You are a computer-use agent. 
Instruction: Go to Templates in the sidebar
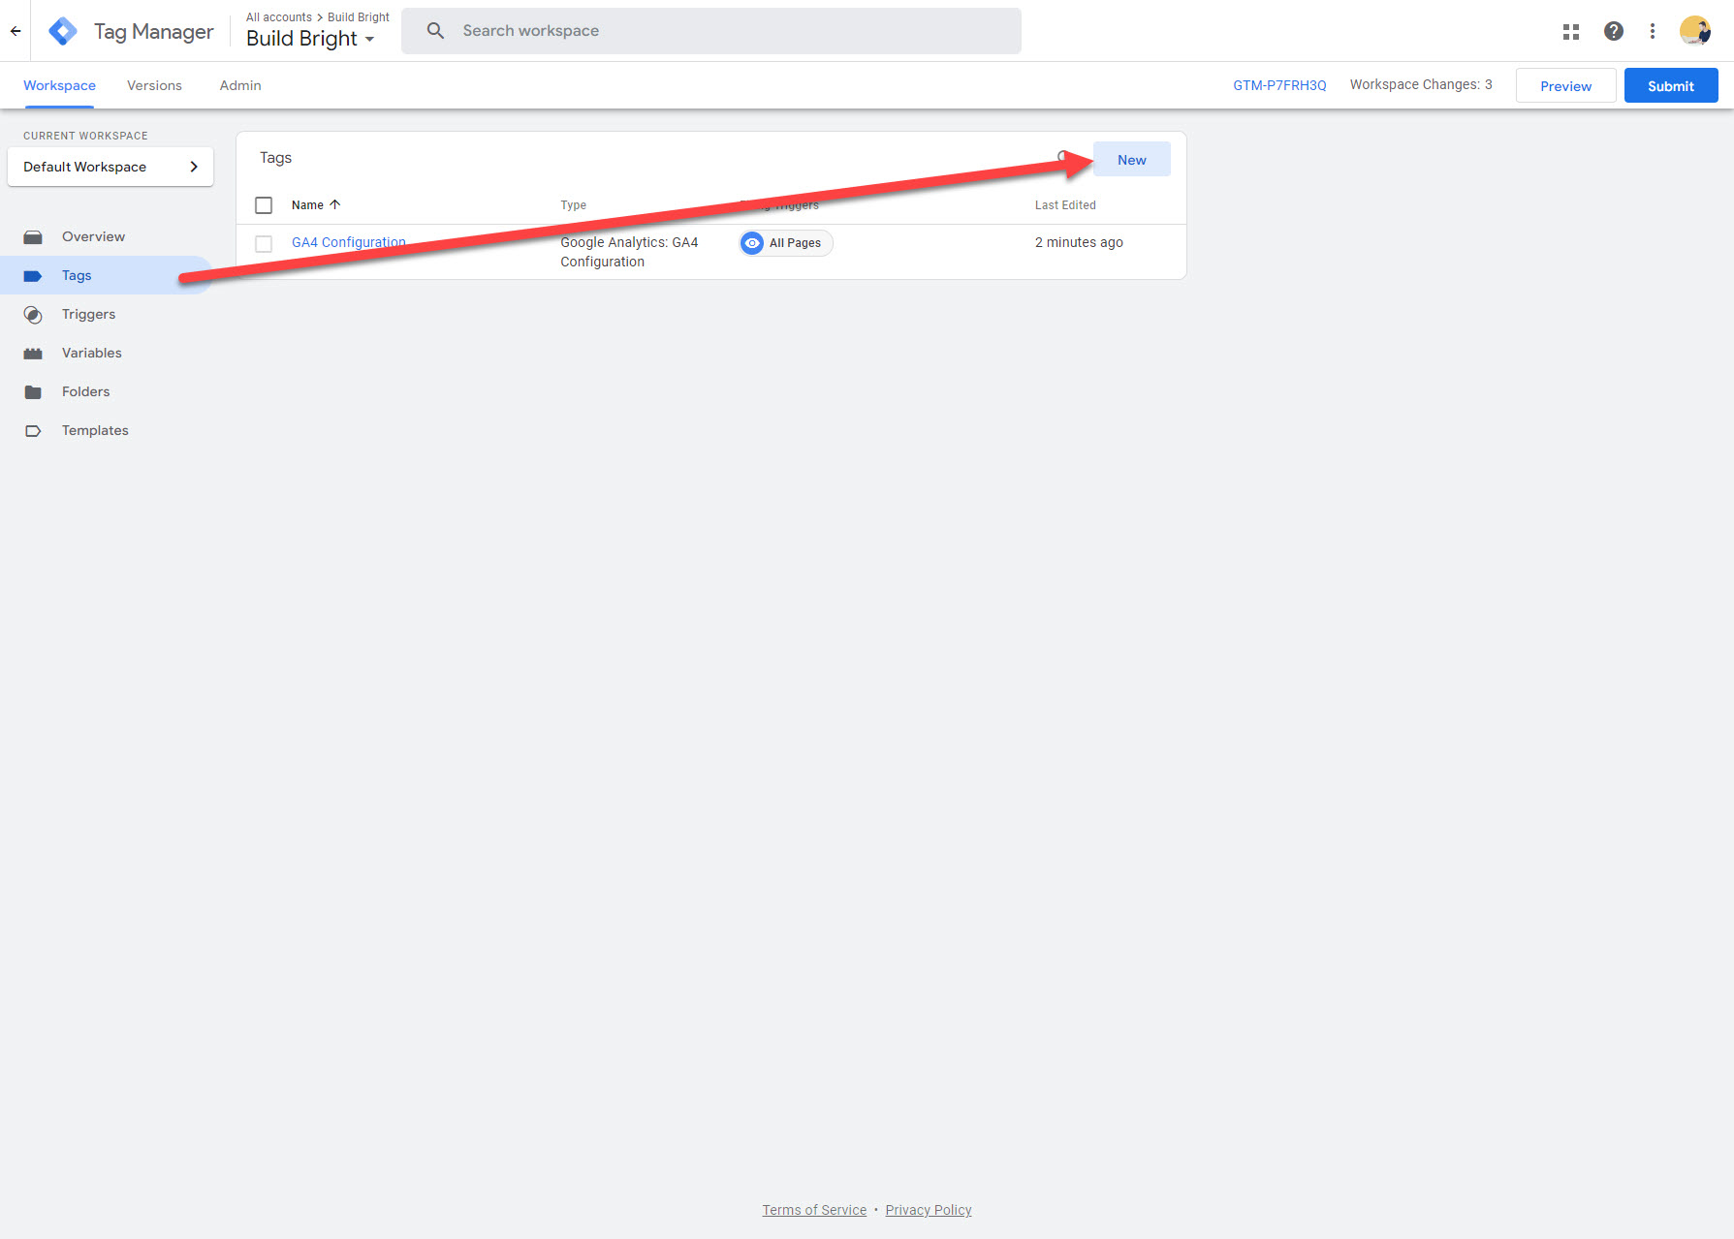[x=95, y=430]
